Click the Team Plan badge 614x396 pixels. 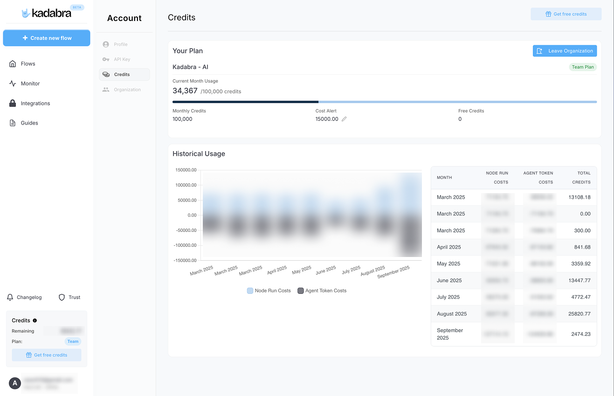(583, 67)
